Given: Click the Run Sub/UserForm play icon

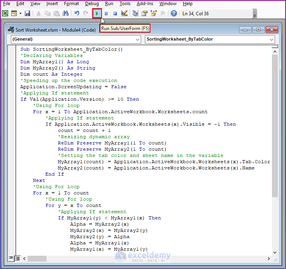Looking at the screenshot, I should [97, 13].
